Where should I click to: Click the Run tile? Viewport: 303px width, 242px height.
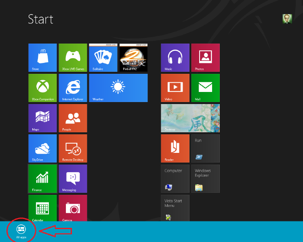click(205, 148)
